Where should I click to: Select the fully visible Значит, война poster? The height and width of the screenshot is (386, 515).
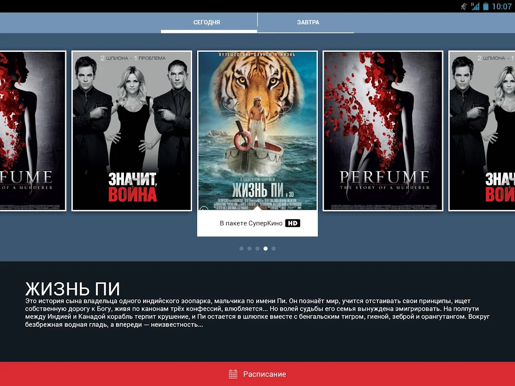coord(132,131)
